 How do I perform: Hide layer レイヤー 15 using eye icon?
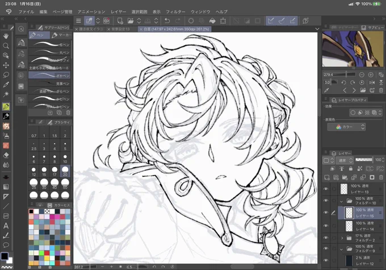point(326,212)
